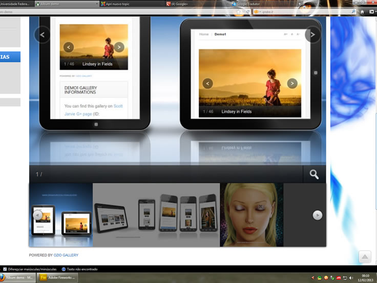Image resolution: width=377 pixels, height=283 pixels.
Task: Open the OZIO GALLERY link
Action: point(66,255)
